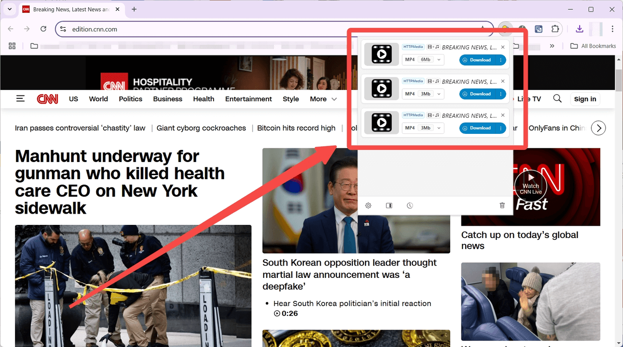Open the three-dot menu beside the first Download button
The height and width of the screenshot is (347, 623).
pos(502,59)
